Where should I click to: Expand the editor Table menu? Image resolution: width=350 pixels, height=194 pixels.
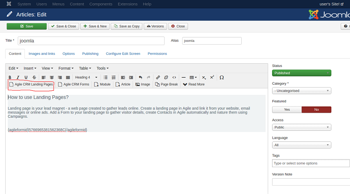(85, 68)
